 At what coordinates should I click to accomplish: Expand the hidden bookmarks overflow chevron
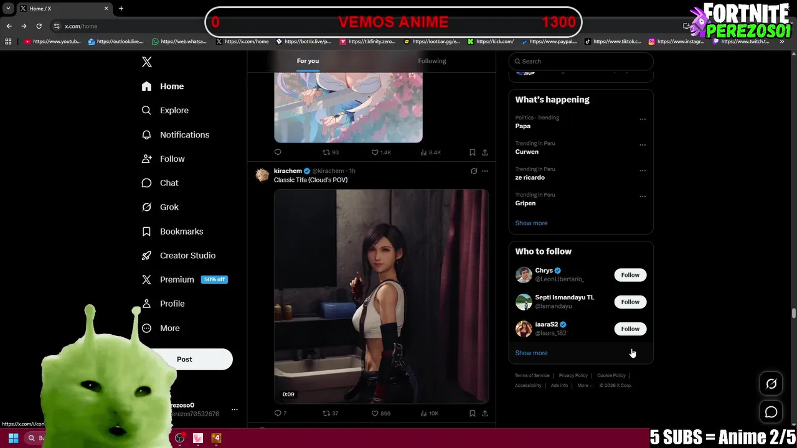tap(783, 42)
